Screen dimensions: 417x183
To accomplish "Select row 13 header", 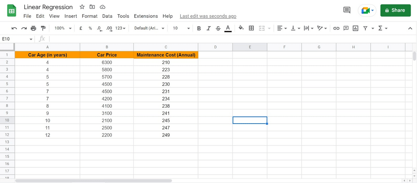I will tap(7, 142).
